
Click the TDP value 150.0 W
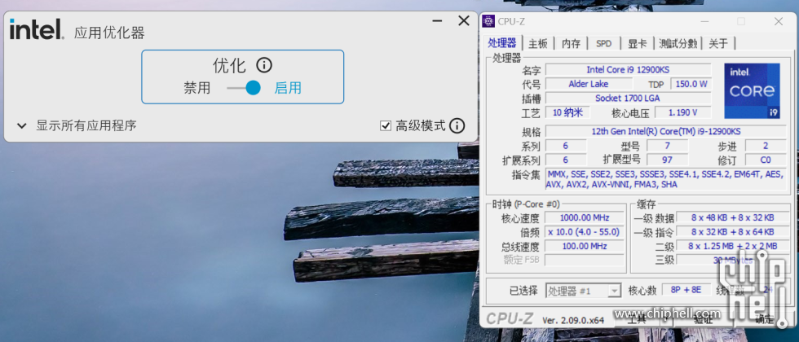click(691, 84)
